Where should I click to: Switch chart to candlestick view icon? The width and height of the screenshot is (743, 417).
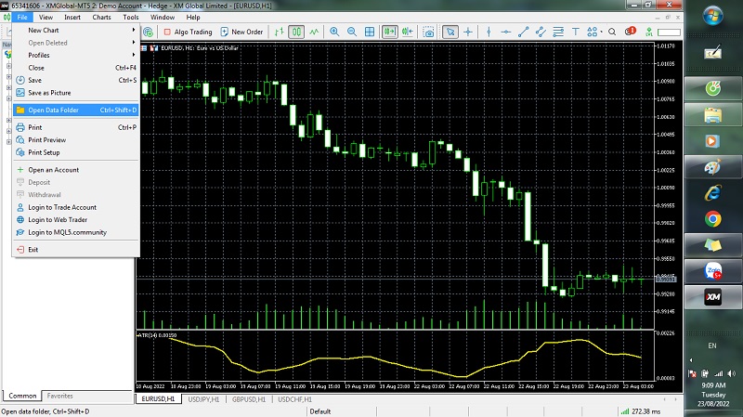point(296,32)
